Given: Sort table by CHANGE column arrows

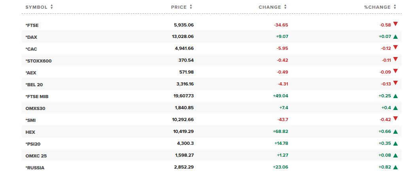Looking at the screenshot, I should 285,7.
